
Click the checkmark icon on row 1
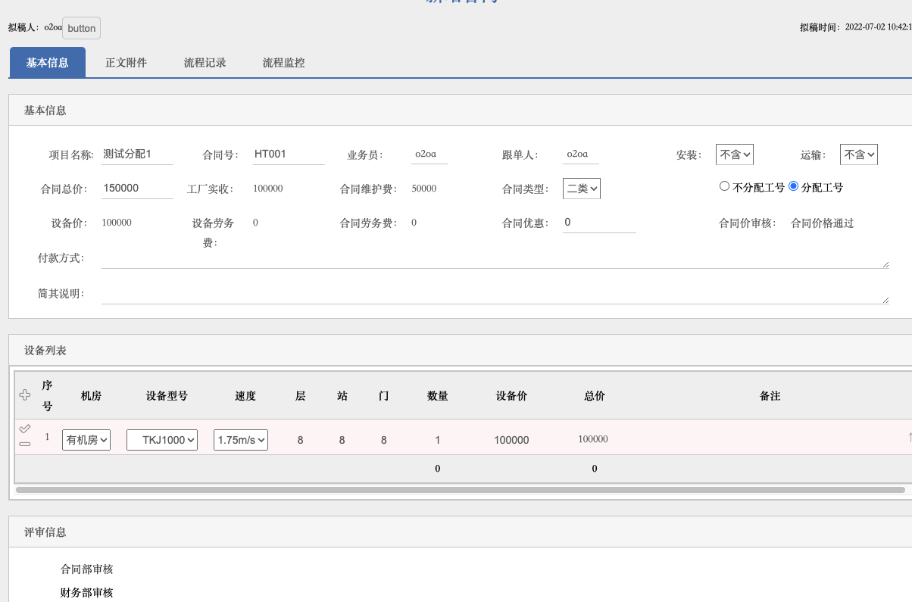(x=25, y=429)
